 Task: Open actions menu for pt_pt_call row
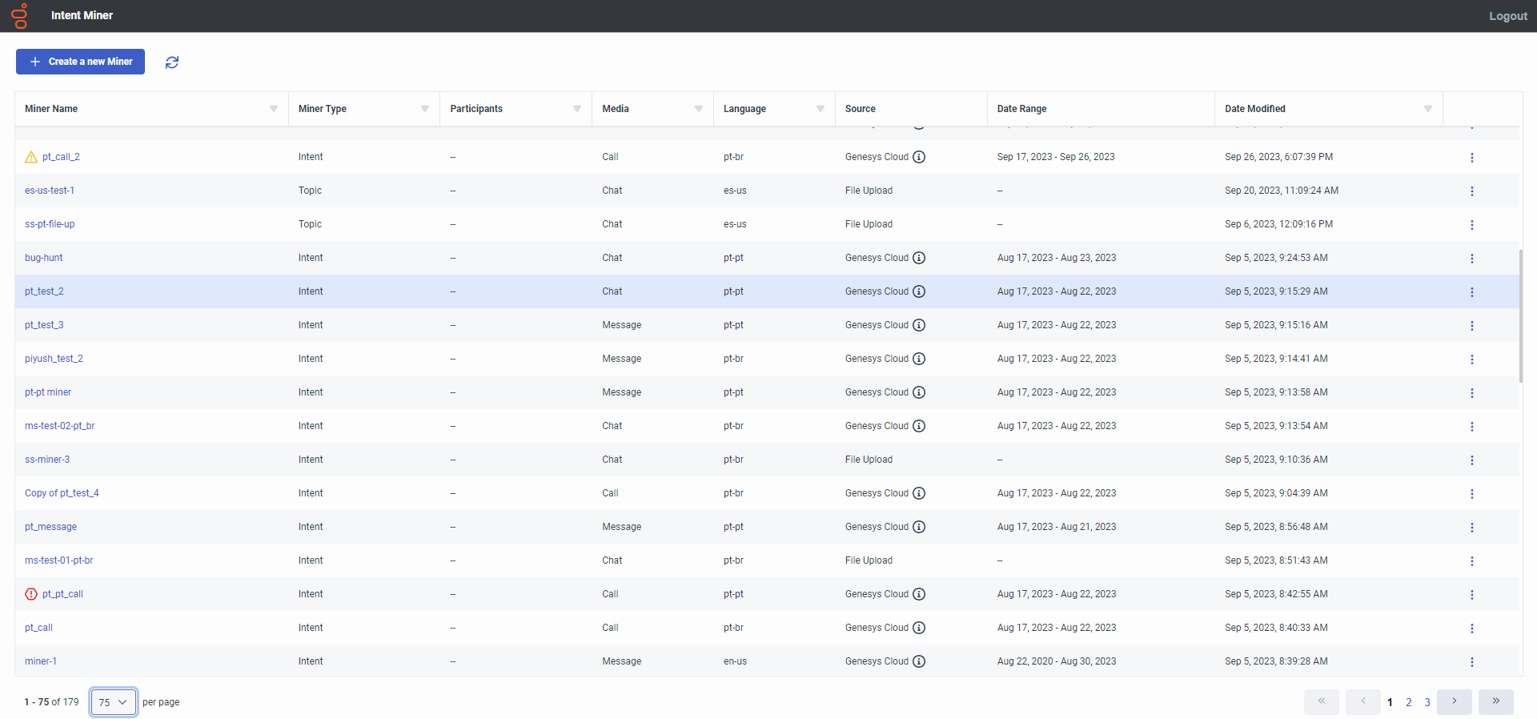(1471, 595)
